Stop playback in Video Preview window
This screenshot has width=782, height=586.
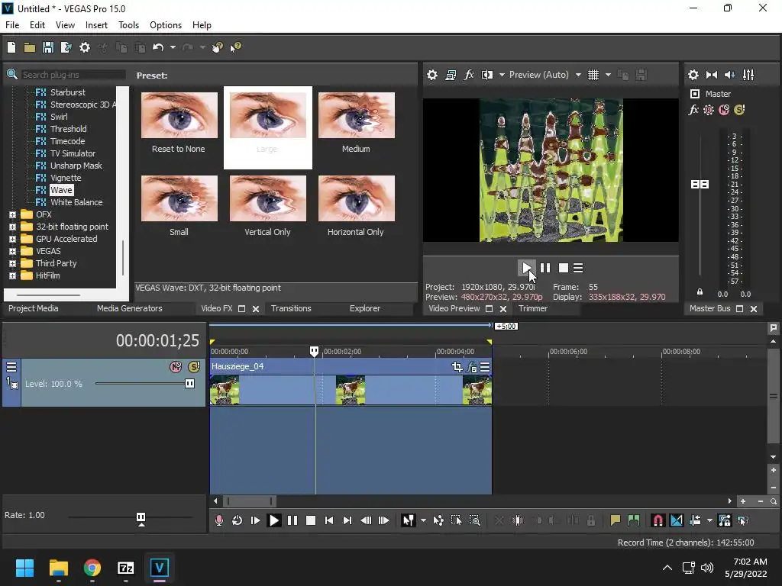[x=564, y=268]
